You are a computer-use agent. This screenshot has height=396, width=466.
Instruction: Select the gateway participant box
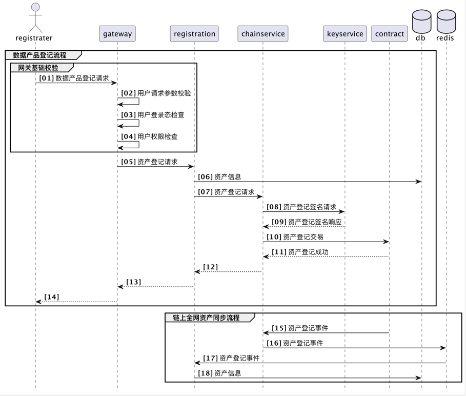pos(117,34)
